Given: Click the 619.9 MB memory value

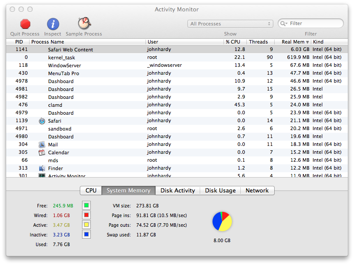Looking at the screenshot, I should pyautogui.click(x=298, y=57).
